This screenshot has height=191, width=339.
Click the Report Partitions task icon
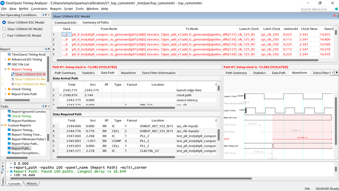pyautogui.click(x=9, y=121)
